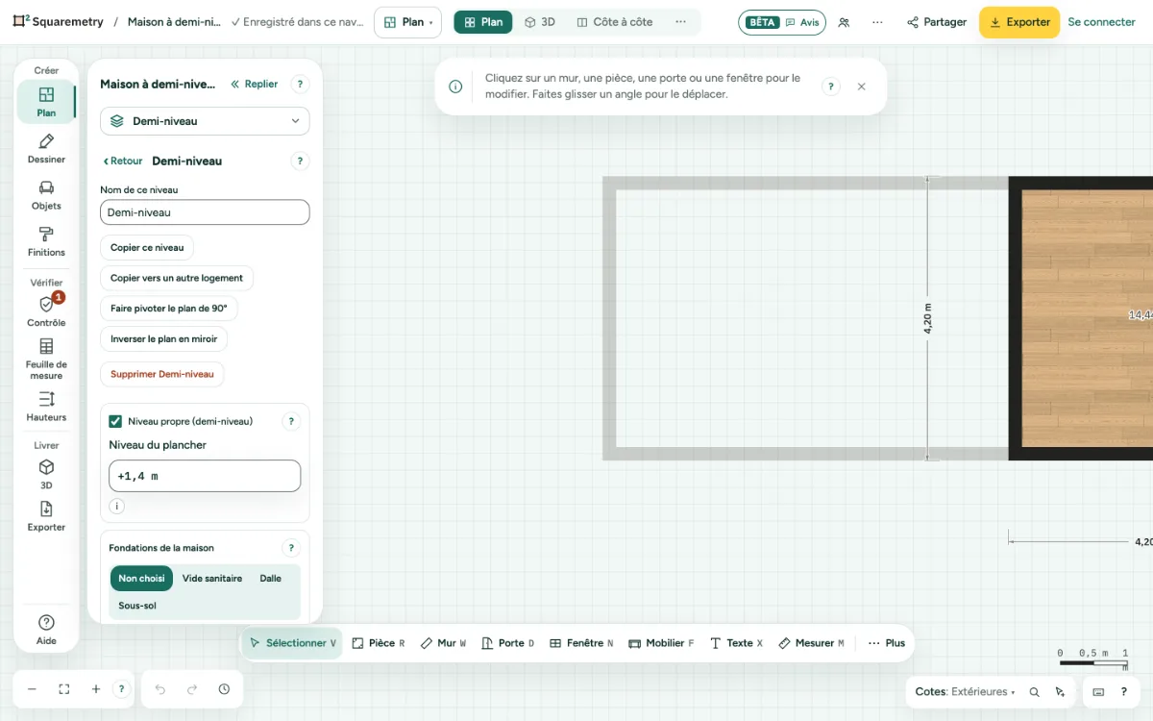1153x721 pixels.
Task: Open the version history clock icon
Action: tap(224, 689)
